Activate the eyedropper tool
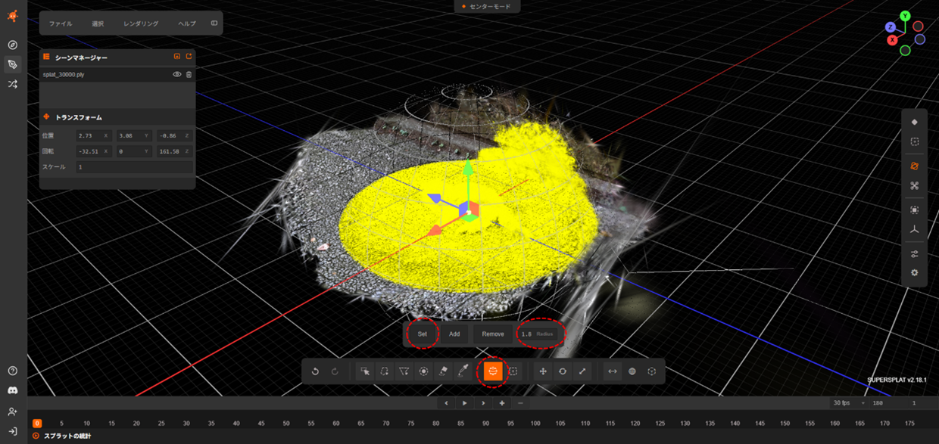 point(463,371)
